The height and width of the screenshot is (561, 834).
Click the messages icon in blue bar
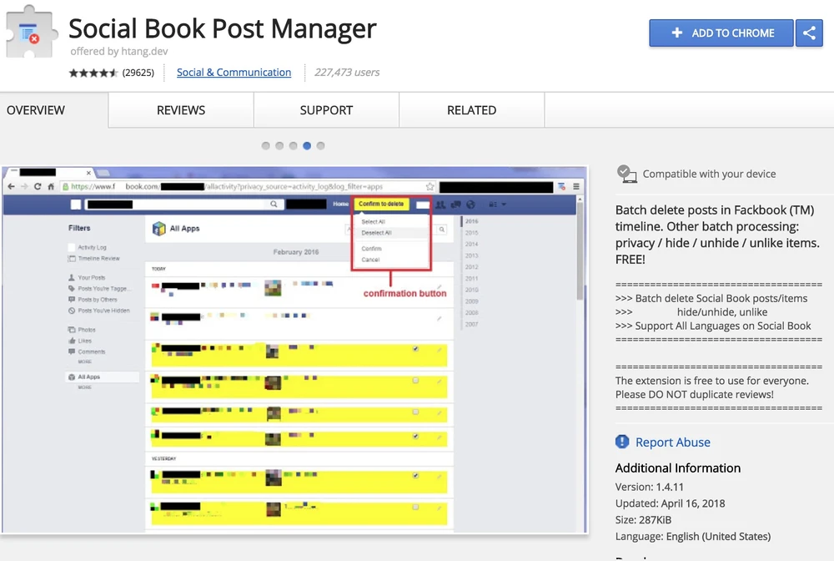[456, 205]
